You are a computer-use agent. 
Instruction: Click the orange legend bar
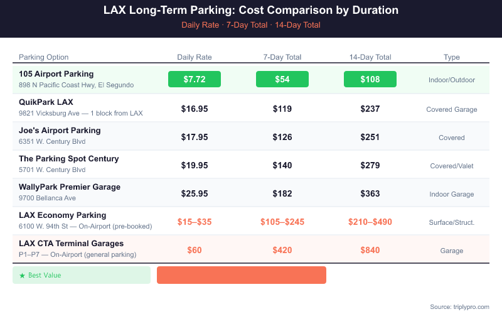pos(241,275)
